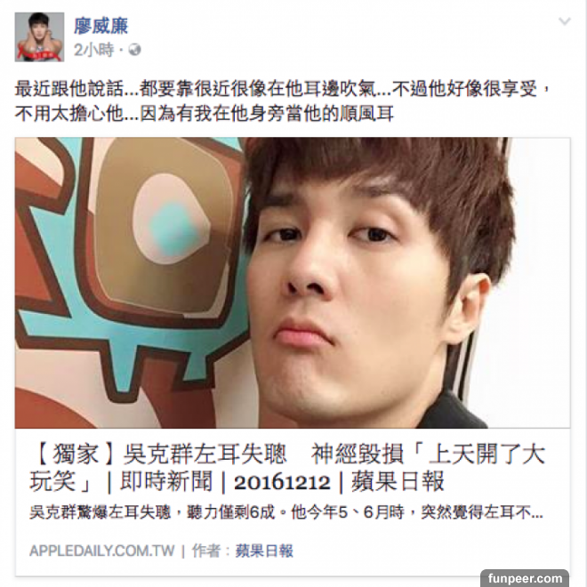This screenshot has height=587, width=587.
Task: Click the public globe privacy icon
Action: point(134,50)
